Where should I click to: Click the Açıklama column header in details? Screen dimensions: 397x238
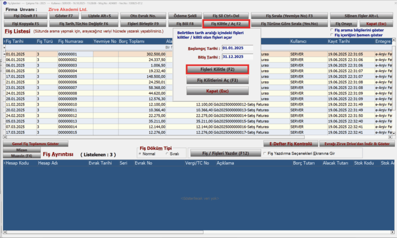click(x=254, y=163)
